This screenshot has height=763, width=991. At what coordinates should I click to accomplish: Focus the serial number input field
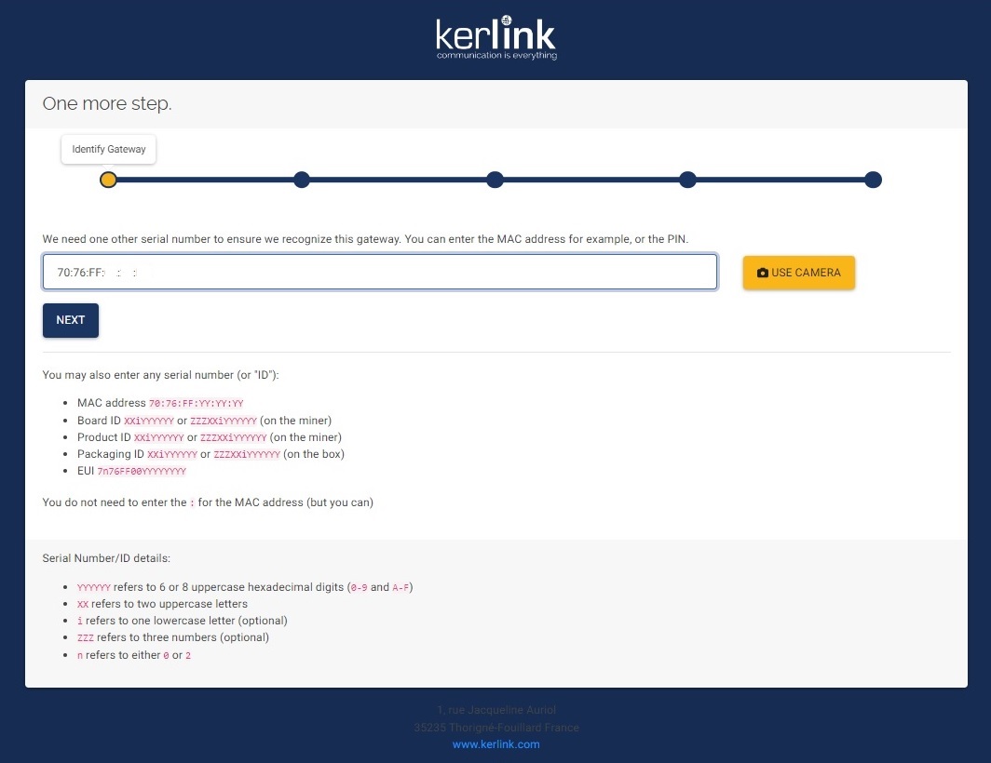[x=380, y=273]
